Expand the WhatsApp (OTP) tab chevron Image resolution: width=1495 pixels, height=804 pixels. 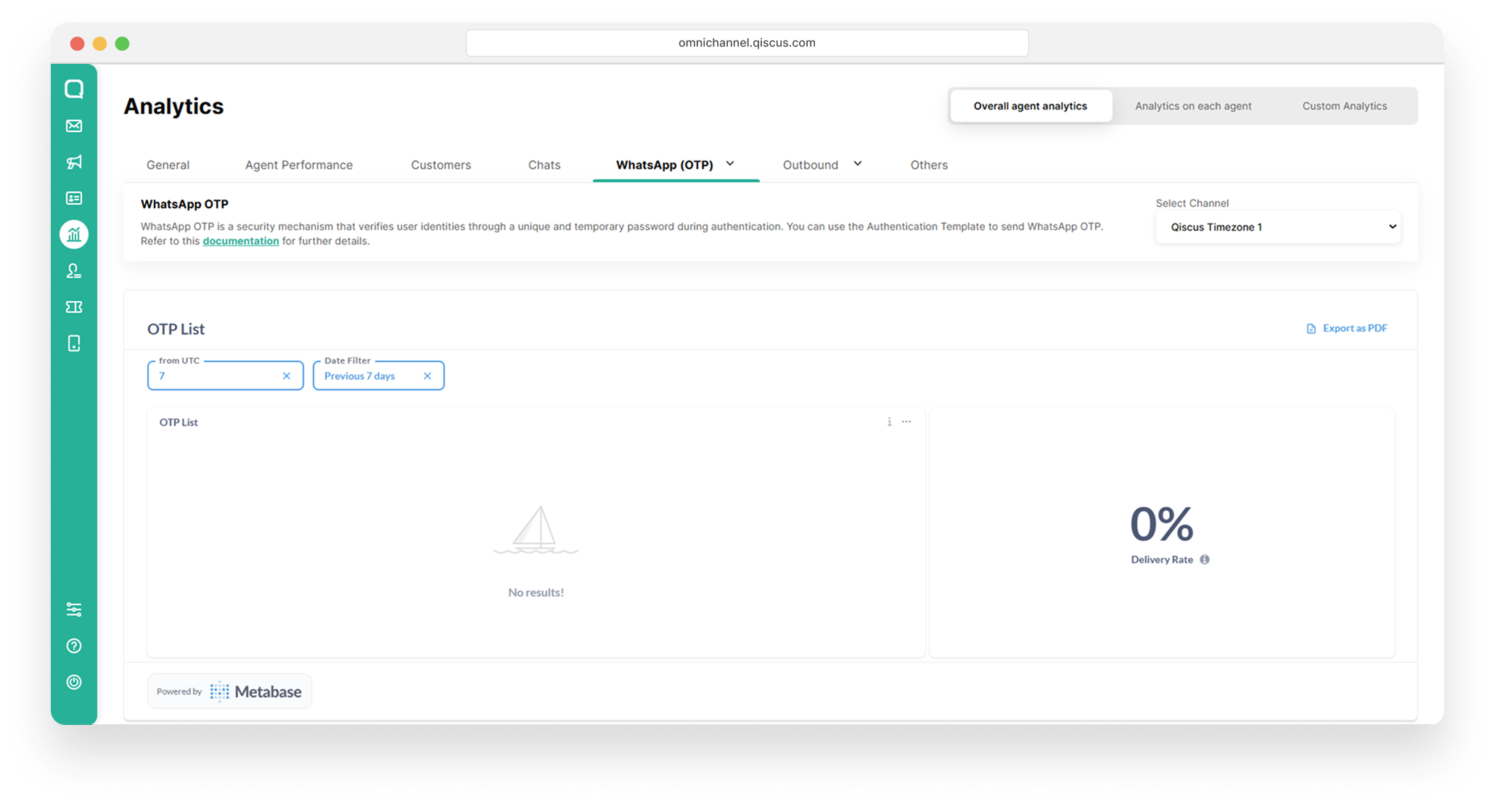pos(730,164)
